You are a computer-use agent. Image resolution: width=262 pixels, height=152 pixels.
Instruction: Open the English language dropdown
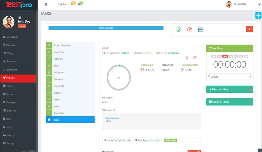[x=62, y=4]
